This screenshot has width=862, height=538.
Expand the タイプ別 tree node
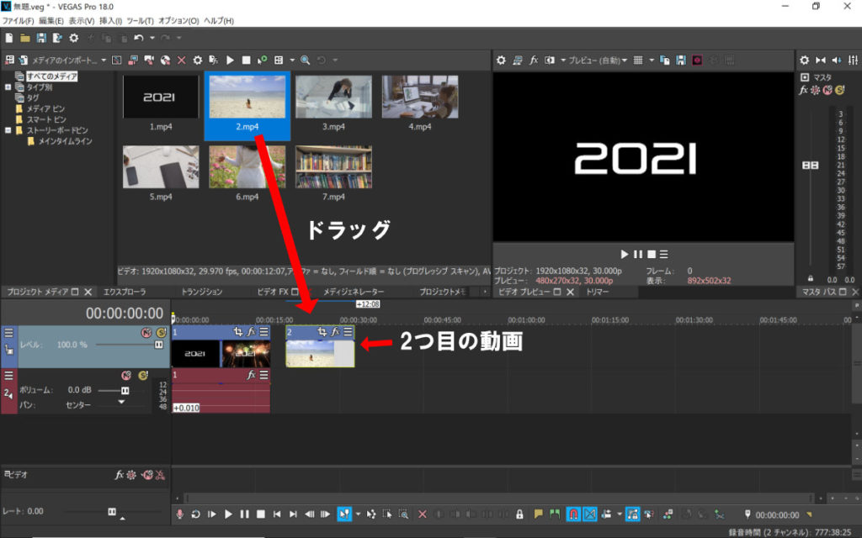tap(8, 87)
